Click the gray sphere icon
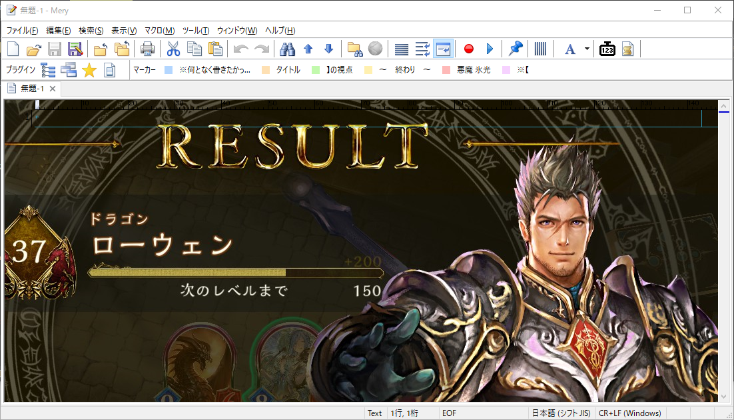This screenshot has height=420, width=734. (376, 49)
